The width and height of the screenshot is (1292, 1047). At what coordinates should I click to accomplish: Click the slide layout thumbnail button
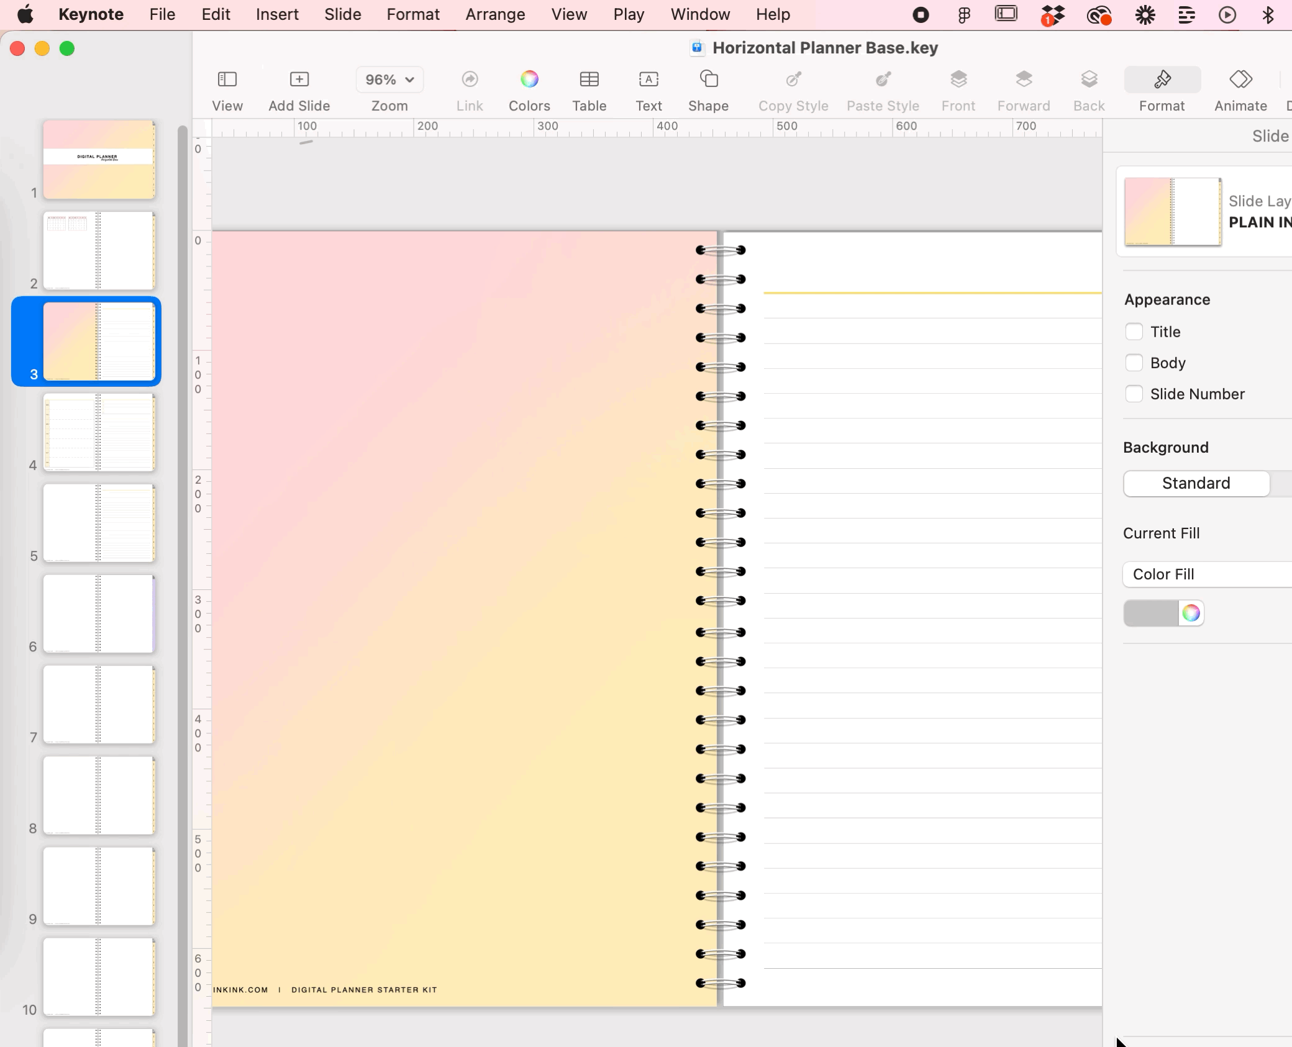click(x=1173, y=212)
